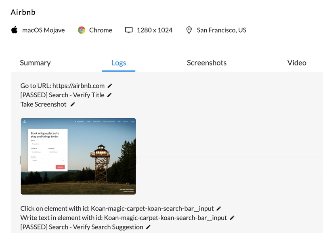Edit the Click on element step

pyautogui.click(x=219, y=209)
